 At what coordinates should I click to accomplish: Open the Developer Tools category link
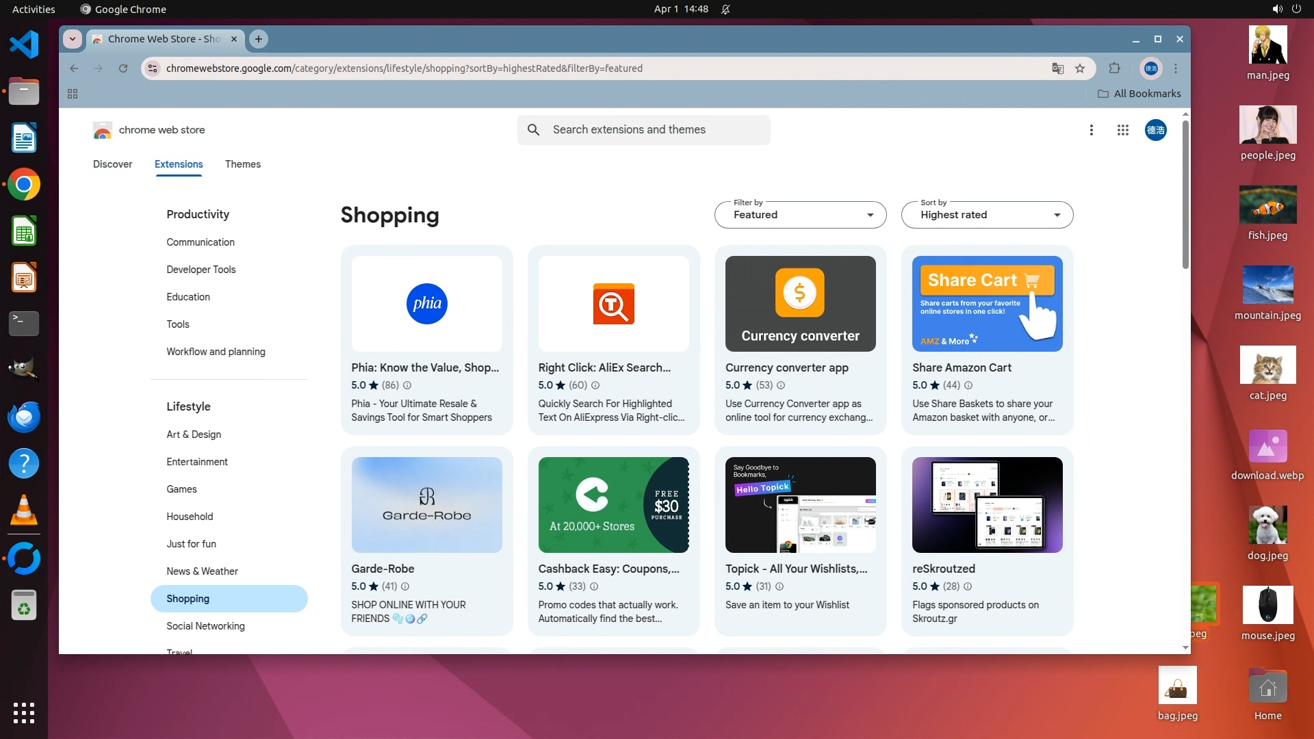click(201, 270)
